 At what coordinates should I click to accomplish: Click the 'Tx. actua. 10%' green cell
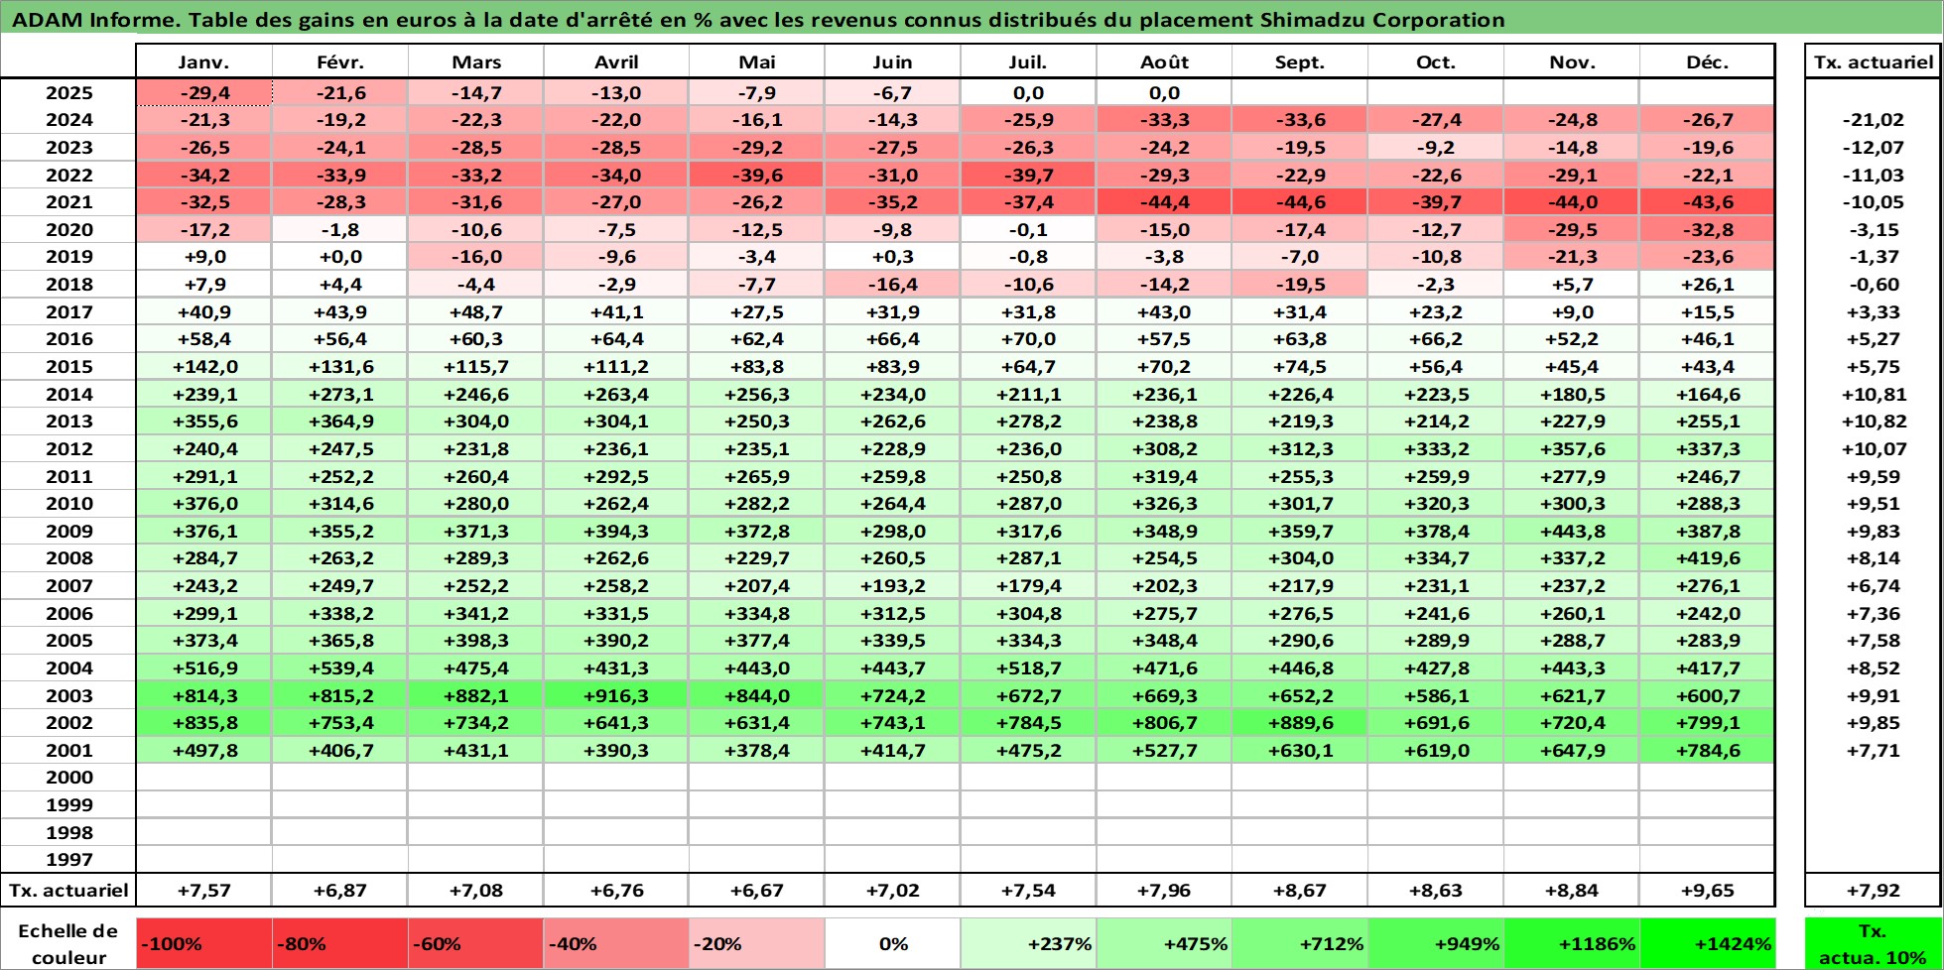1873,944
